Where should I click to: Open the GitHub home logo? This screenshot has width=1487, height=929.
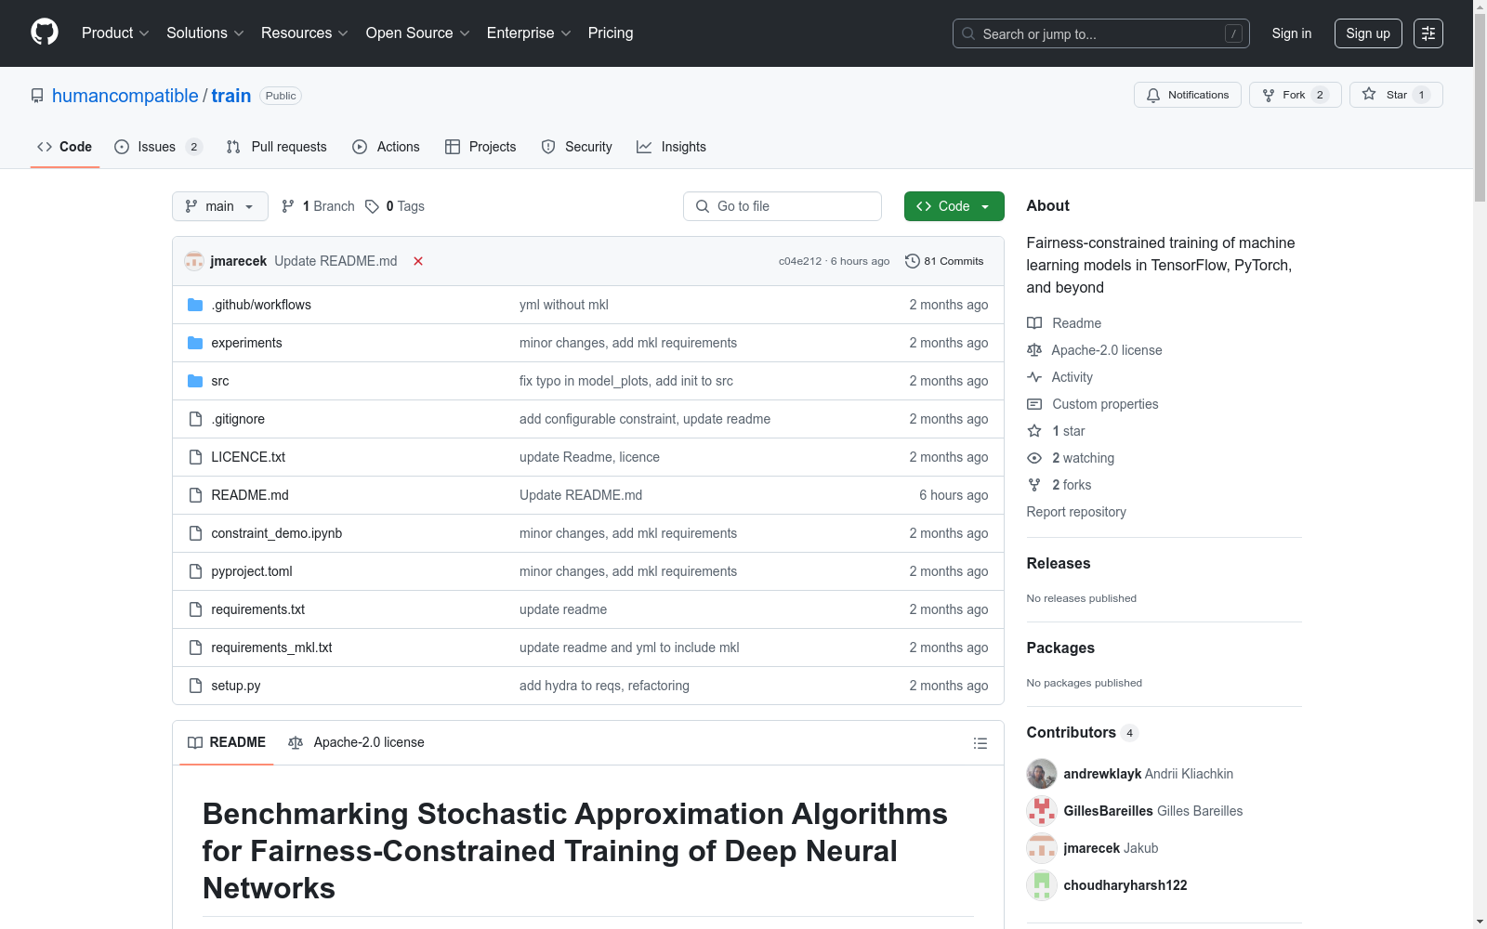tap(45, 33)
